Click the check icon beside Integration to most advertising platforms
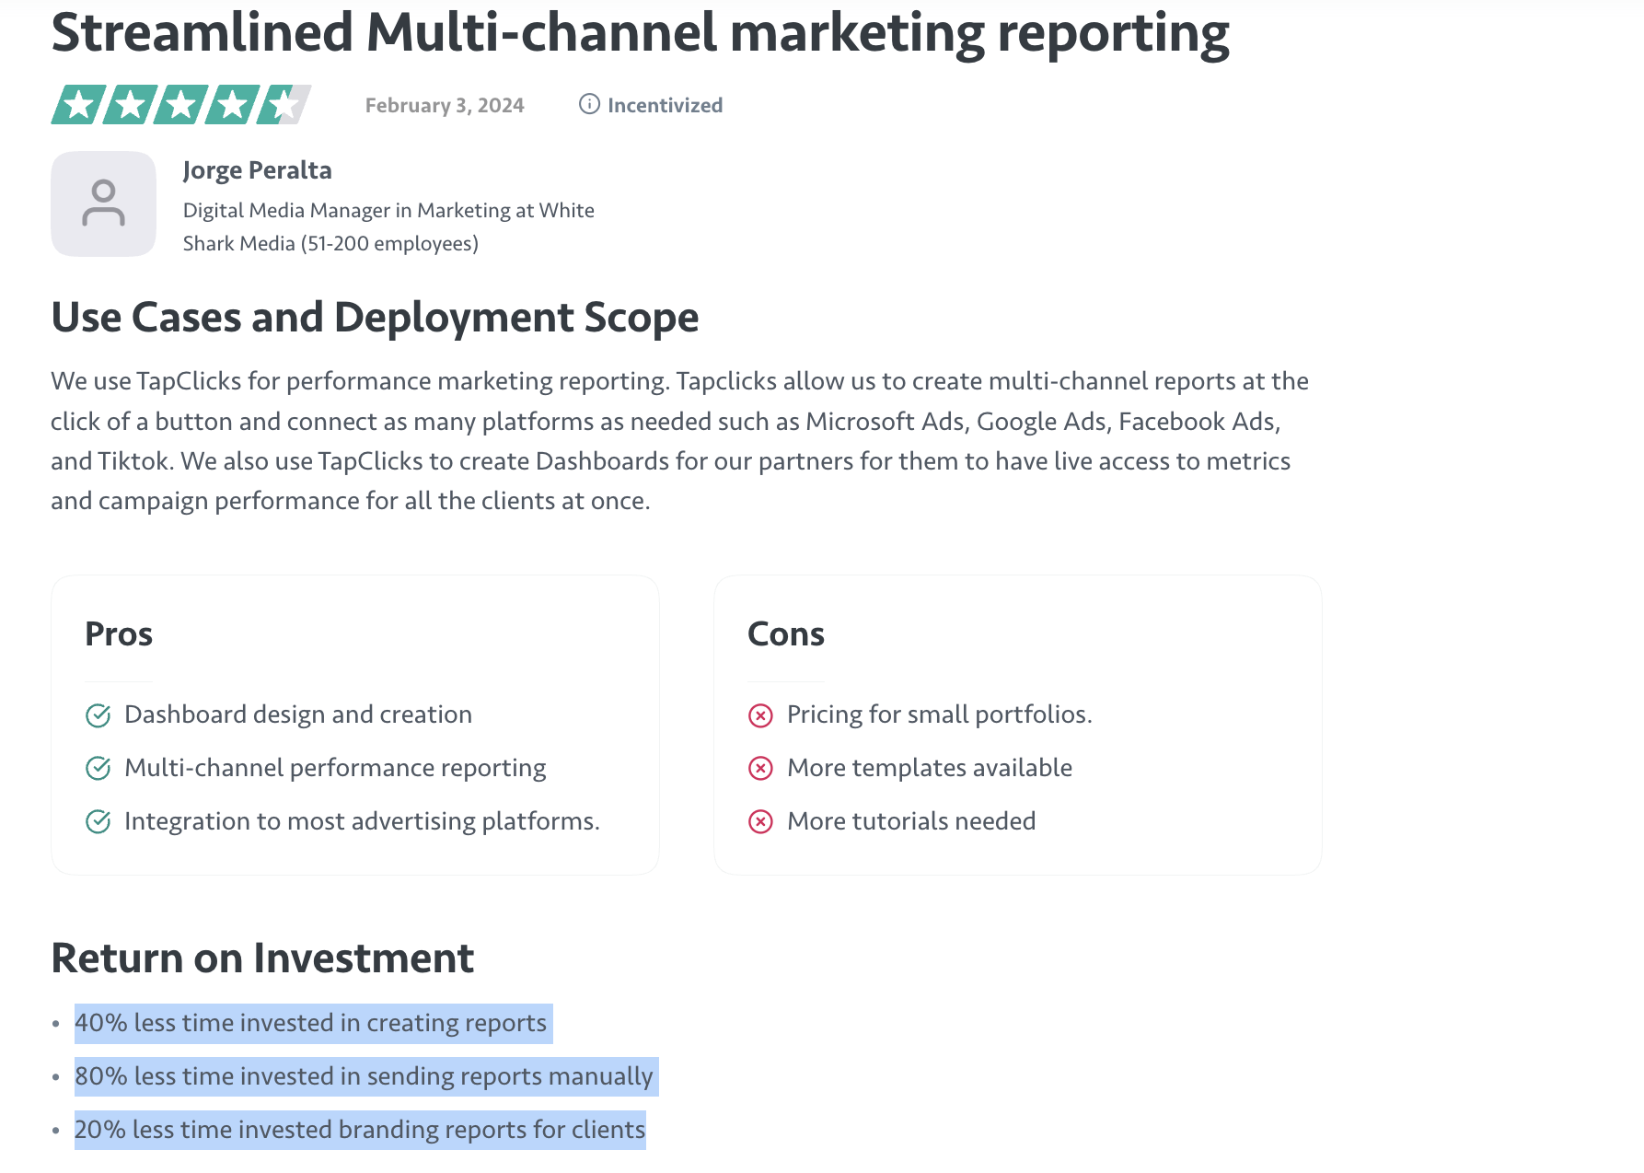 [98, 822]
